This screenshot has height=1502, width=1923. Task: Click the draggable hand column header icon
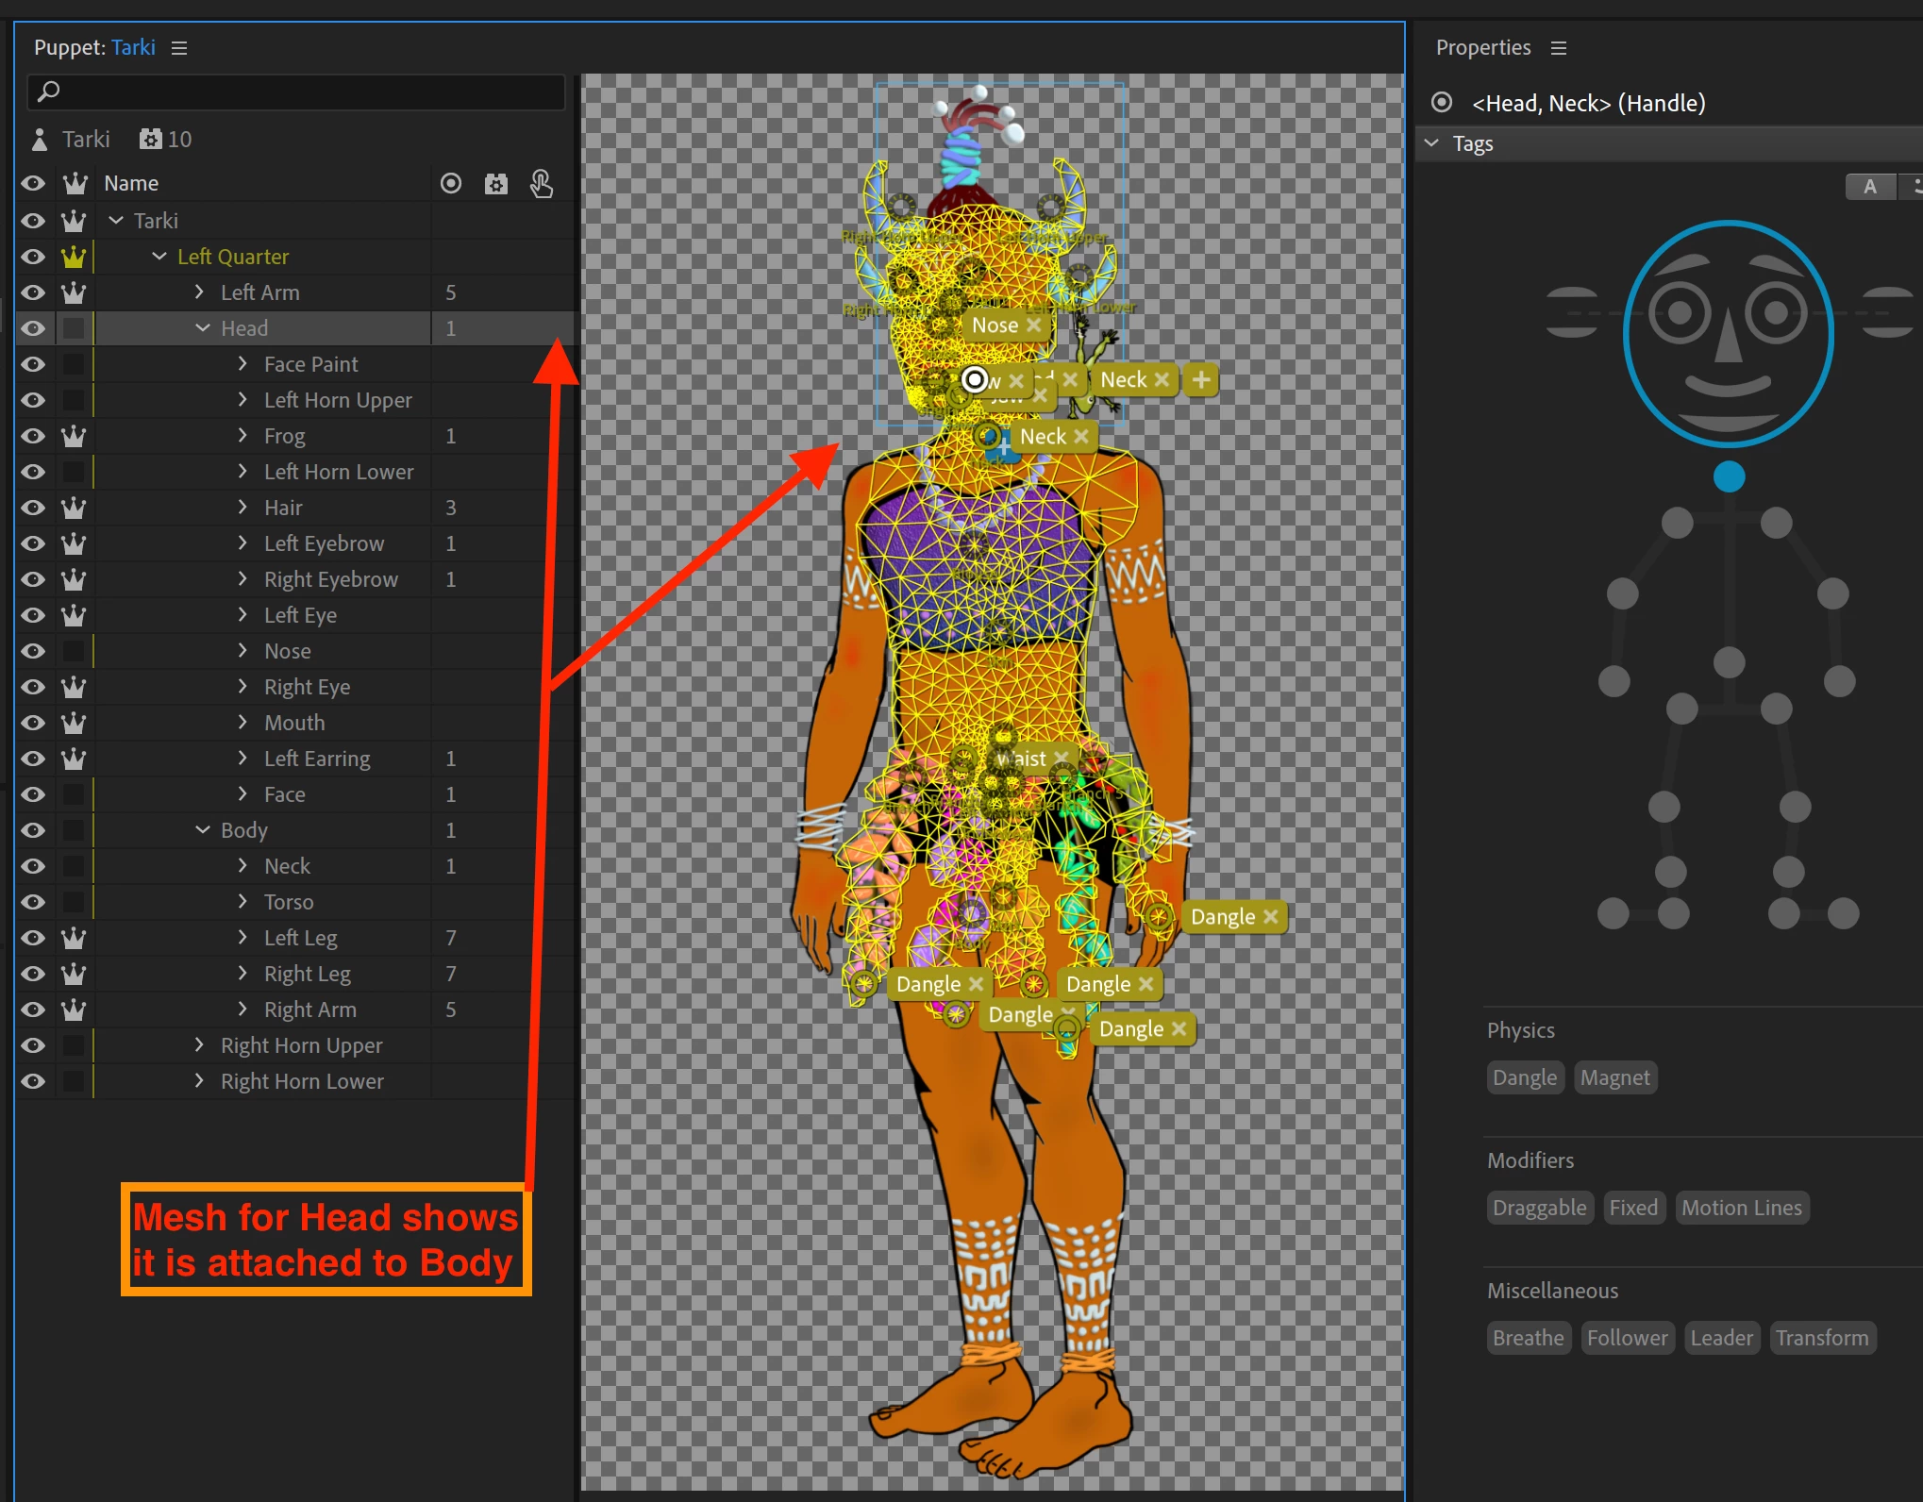541,183
